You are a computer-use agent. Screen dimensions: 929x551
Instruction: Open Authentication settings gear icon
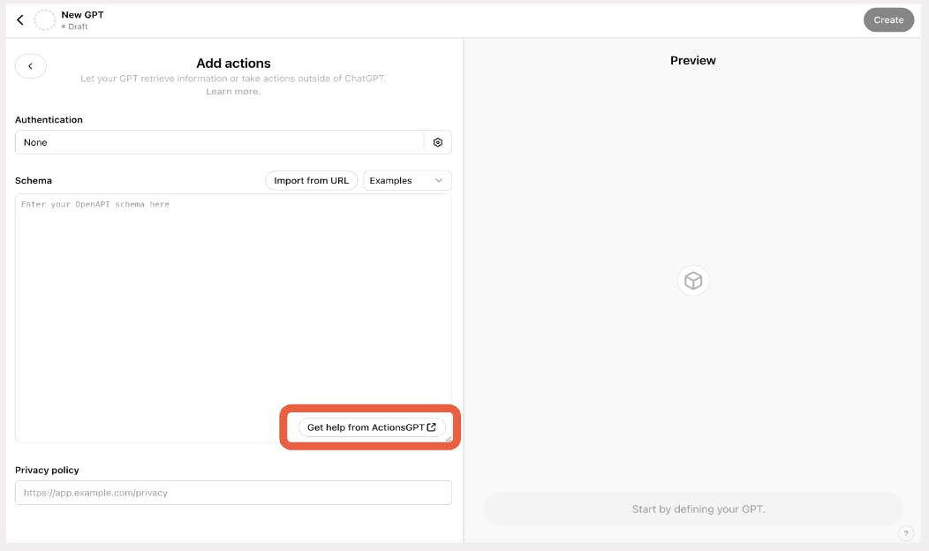438,142
